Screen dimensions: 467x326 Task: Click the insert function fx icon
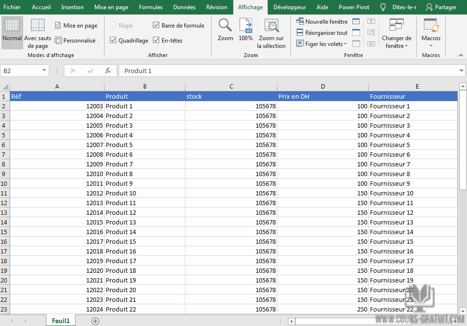point(108,71)
